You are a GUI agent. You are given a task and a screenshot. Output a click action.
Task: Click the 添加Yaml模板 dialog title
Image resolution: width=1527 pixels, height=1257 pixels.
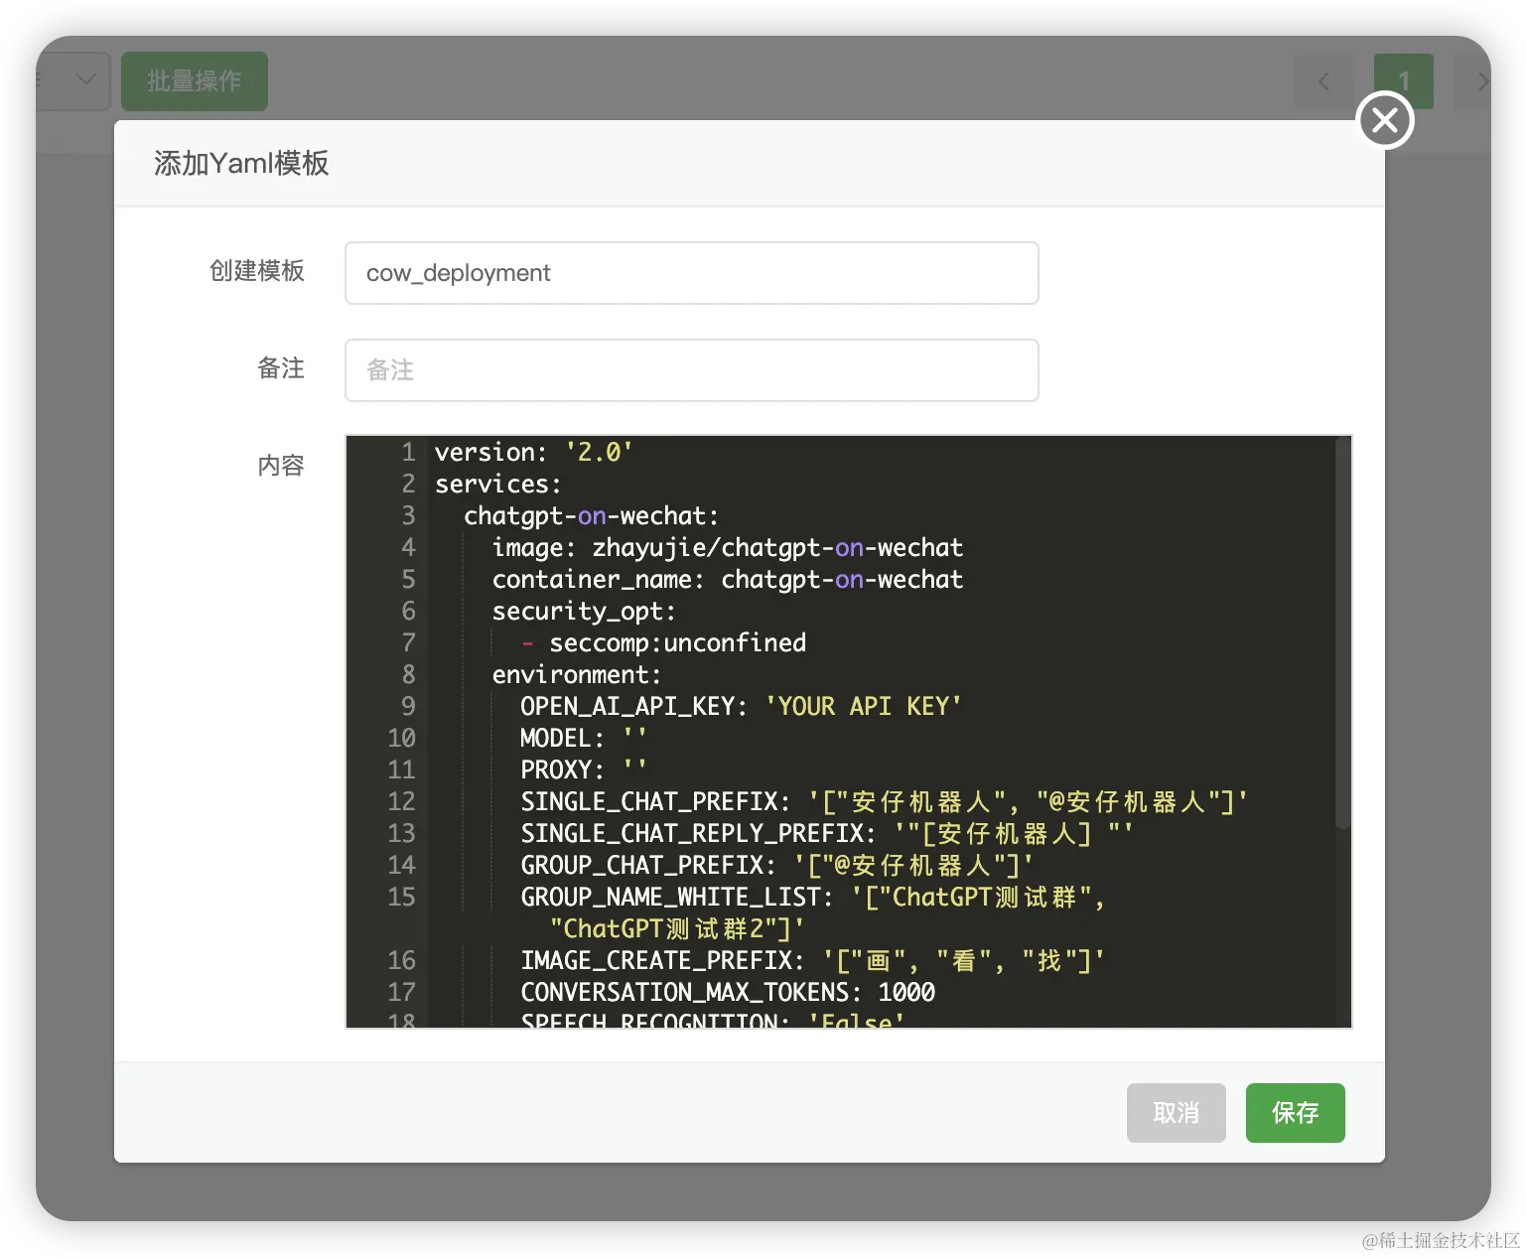(241, 163)
